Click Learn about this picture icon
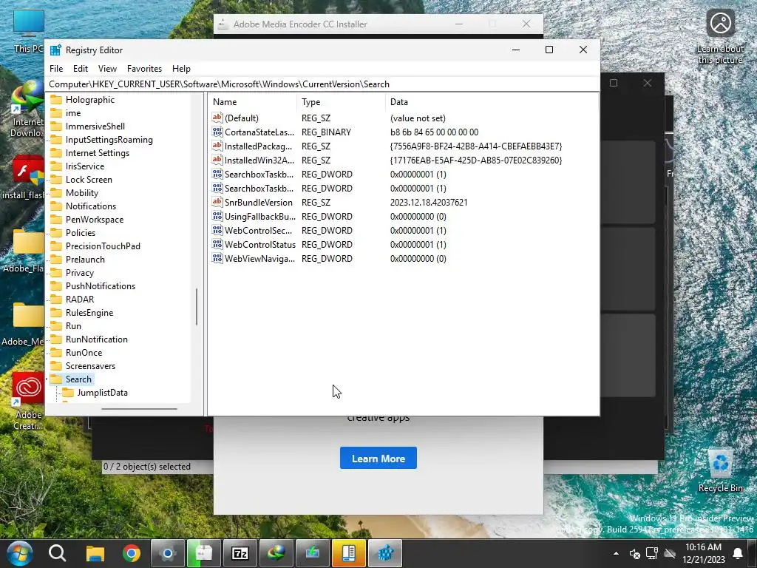The height and width of the screenshot is (568, 757). [x=720, y=23]
